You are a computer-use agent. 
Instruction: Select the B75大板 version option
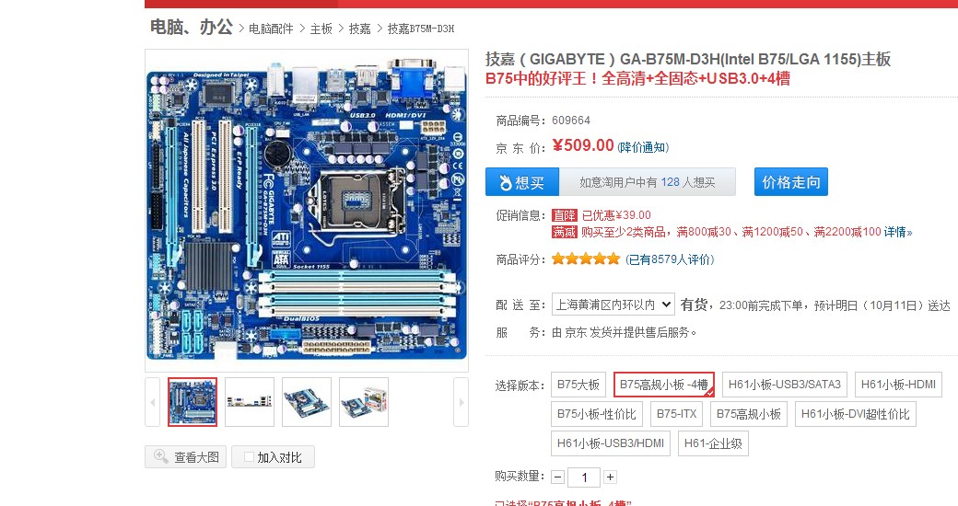[x=578, y=385]
